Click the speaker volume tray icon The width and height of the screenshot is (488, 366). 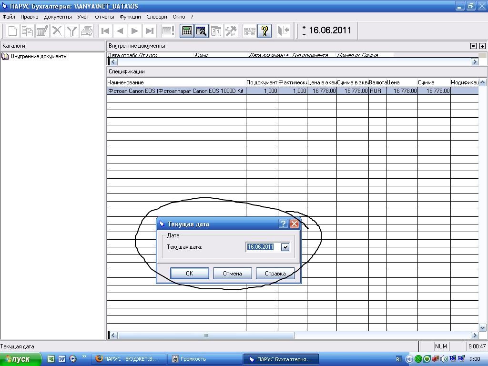tap(444, 359)
